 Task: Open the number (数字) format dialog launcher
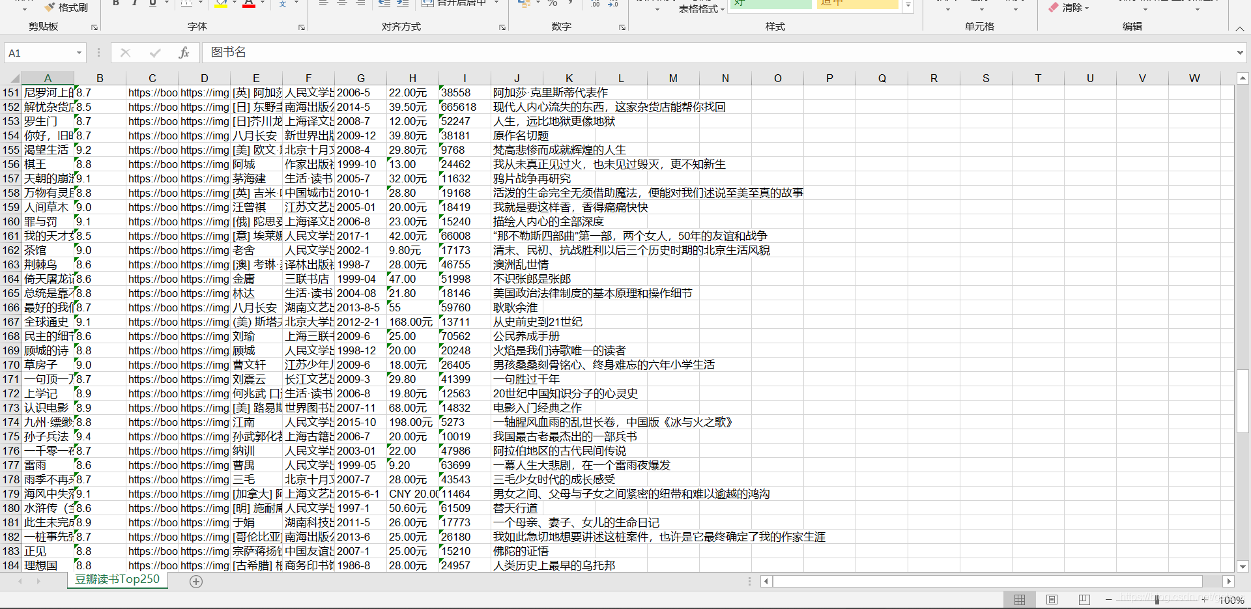point(622,27)
